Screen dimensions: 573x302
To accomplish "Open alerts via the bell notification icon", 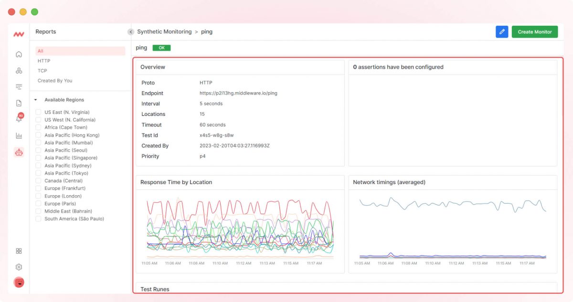I will (x=19, y=118).
